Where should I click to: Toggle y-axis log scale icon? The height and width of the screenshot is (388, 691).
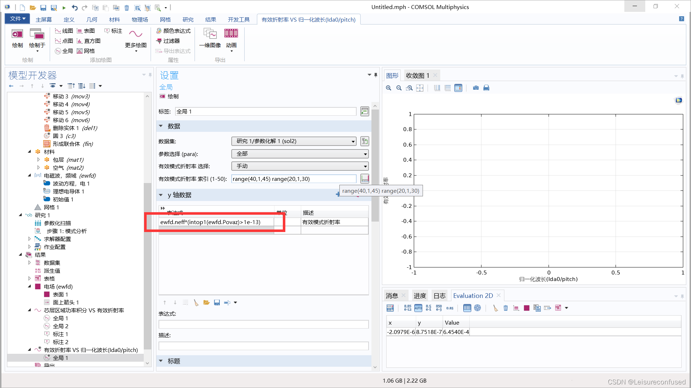point(447,88)
